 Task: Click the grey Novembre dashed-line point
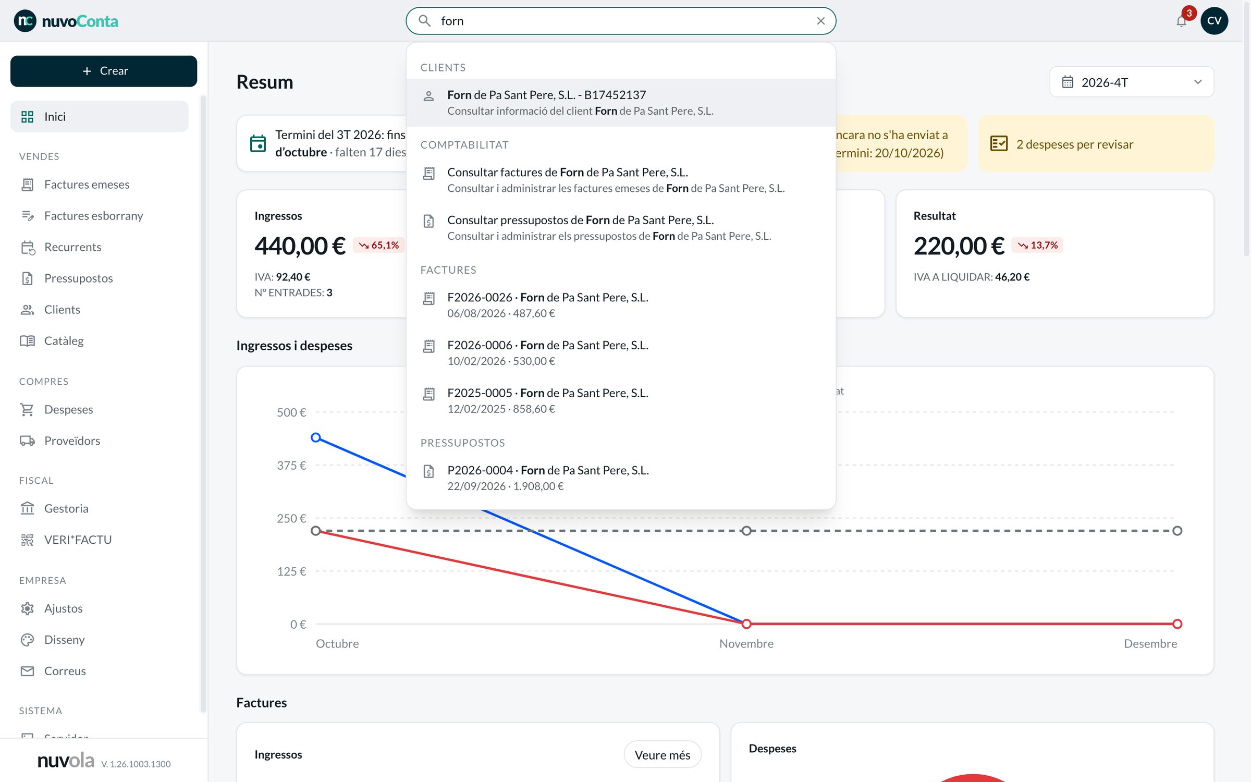pyautogui.click(x=746, y=531)
